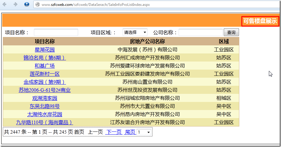
Task: Click 工业园区 in the 星湖花园 row
Action: [x=224, y=50]
